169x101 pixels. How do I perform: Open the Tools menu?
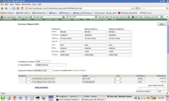click(34, 4)
